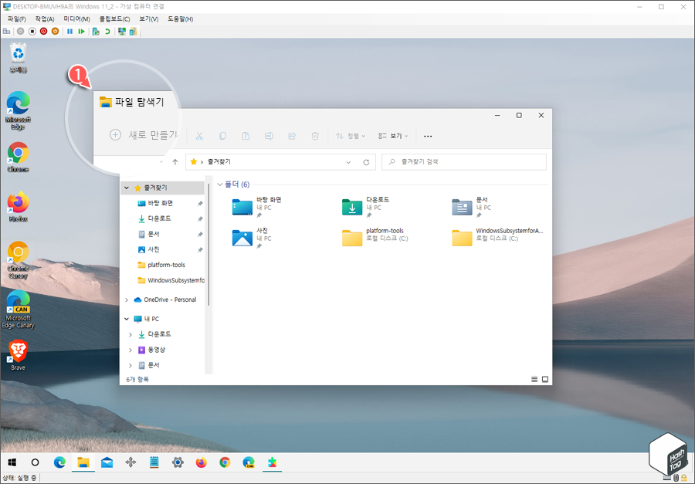Click the Copy icon in Explorer toolbar
This screenshot has height=484, width=695.
tap(222, 136)
